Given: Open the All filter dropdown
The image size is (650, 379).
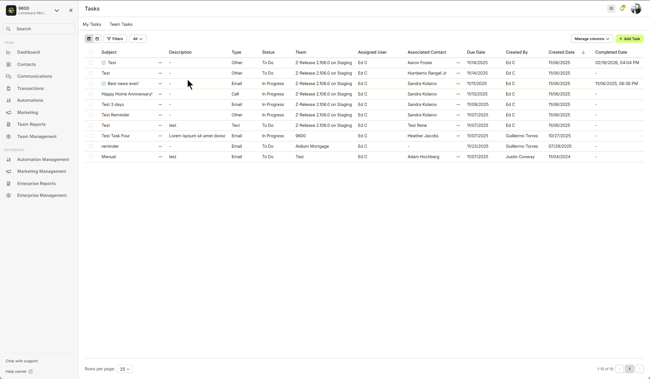Looking at the screenshot, I should coord(137,39).
